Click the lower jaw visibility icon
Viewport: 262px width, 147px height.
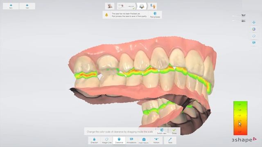(244, 21)
